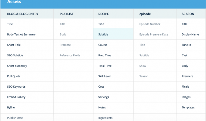Click the BLOG & BLOG ENTRY column header

pos(27,14)
